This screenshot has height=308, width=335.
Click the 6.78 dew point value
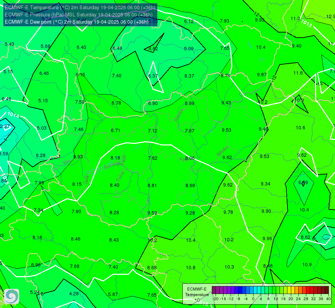[x=116, y=103]
